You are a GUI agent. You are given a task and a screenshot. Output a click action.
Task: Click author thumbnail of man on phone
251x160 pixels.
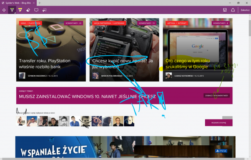[42, 121]
